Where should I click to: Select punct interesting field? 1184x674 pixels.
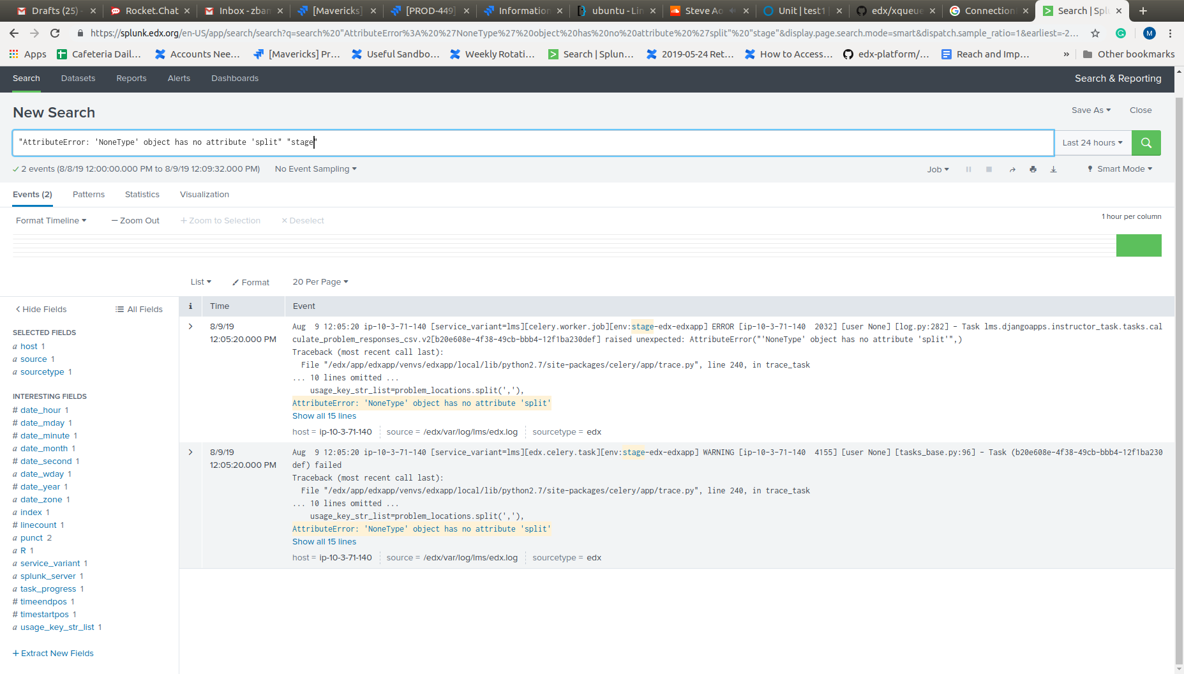(32, 538)
